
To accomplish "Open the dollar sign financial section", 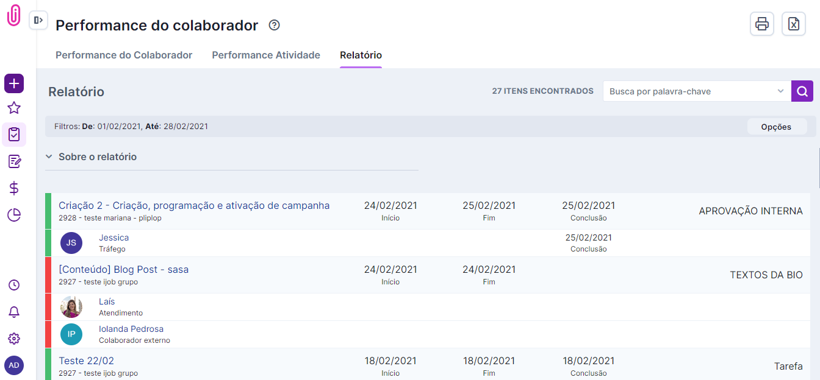I will point(14,188).
